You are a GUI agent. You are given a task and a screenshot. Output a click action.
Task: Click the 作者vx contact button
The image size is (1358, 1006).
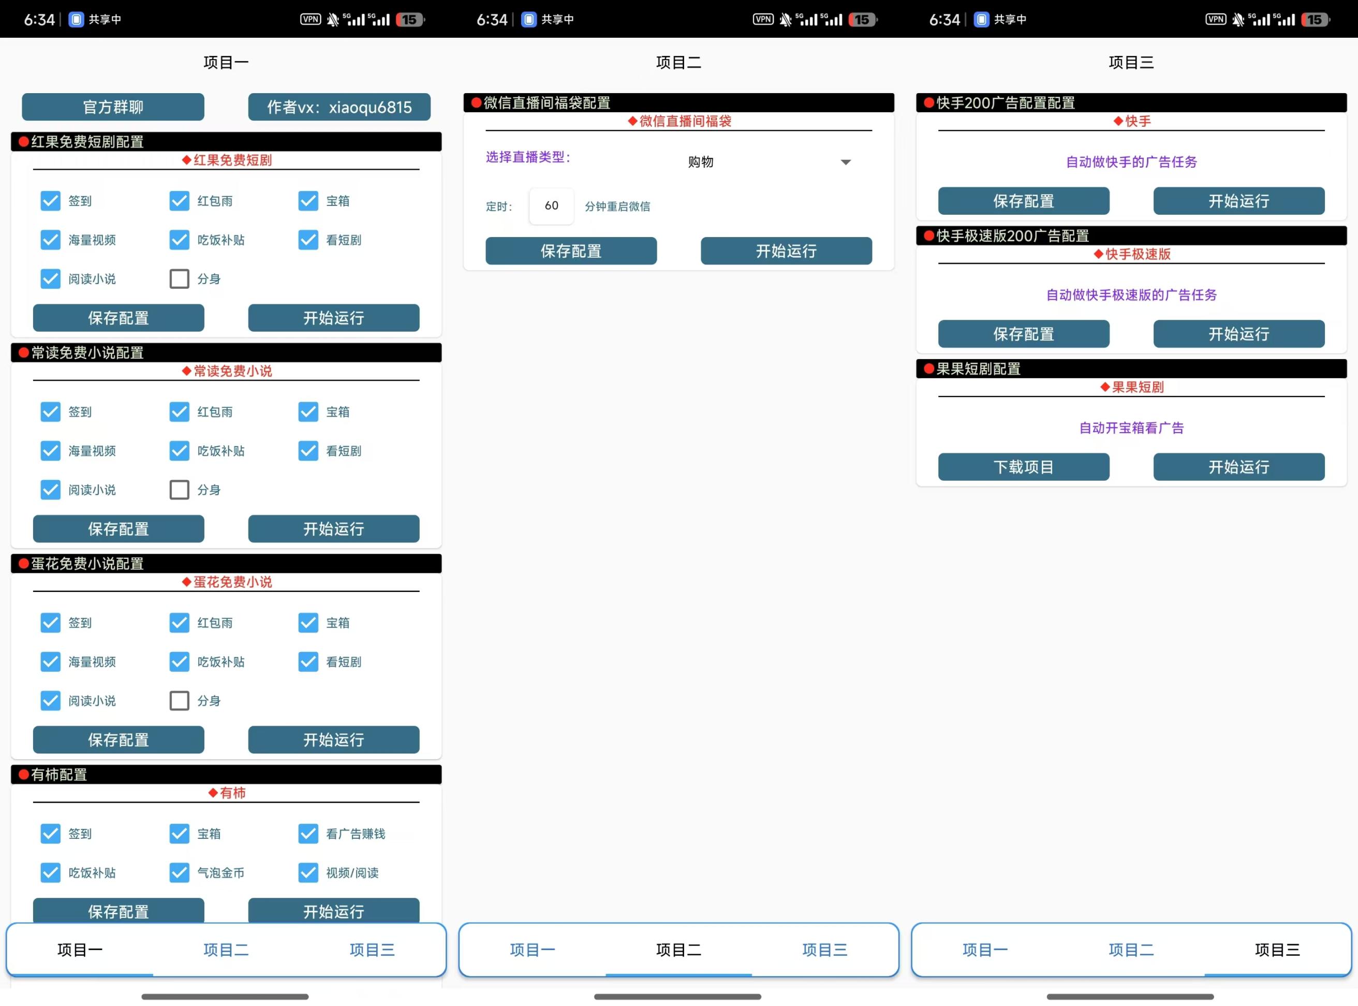(339, 107)
